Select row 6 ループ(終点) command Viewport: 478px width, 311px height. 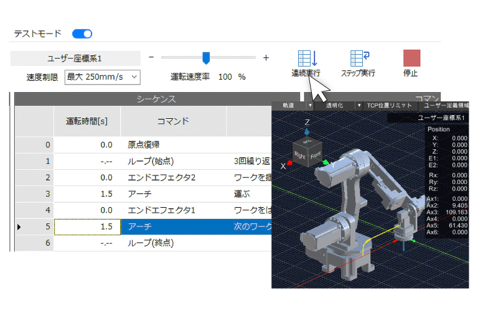point(174,243)
